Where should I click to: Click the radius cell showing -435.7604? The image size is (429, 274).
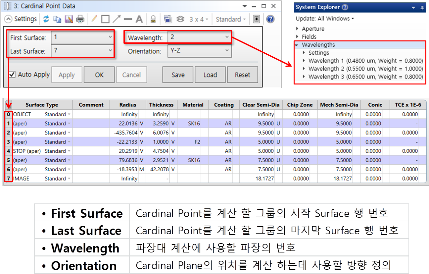[x=124, y=133]
